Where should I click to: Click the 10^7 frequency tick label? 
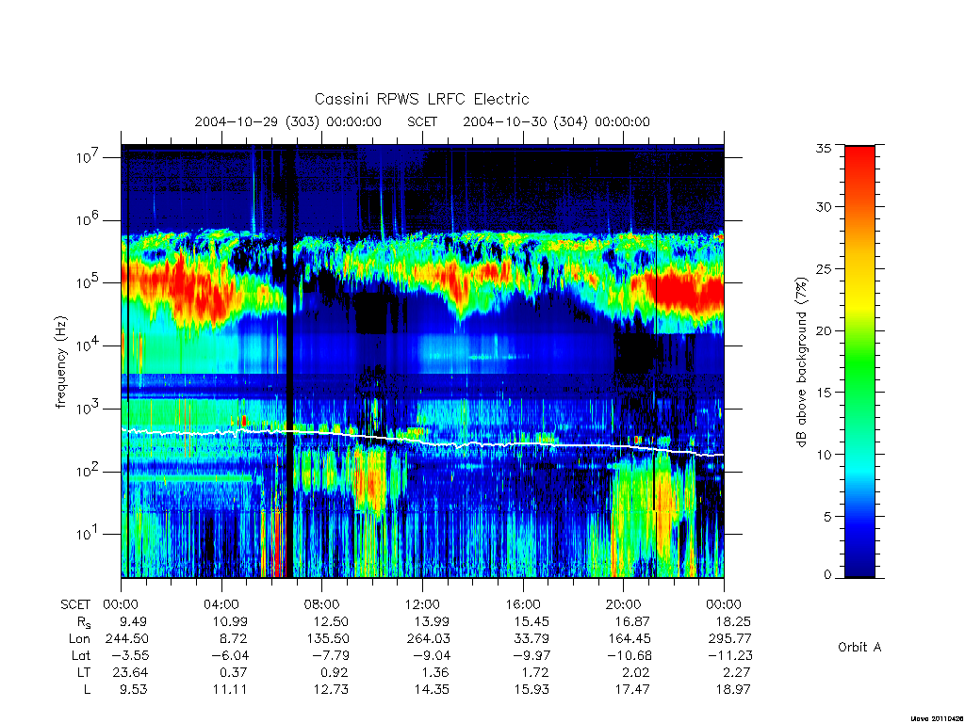89,156
